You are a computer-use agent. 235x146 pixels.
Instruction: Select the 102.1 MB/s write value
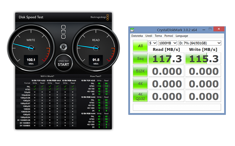(31, 60)
